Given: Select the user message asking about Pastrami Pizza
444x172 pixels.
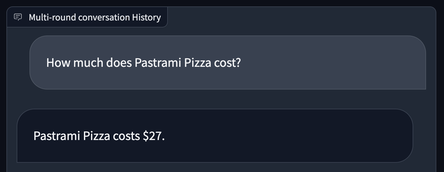Looking at the screenshot, I should pyautogui.click(x=228, y=62).
